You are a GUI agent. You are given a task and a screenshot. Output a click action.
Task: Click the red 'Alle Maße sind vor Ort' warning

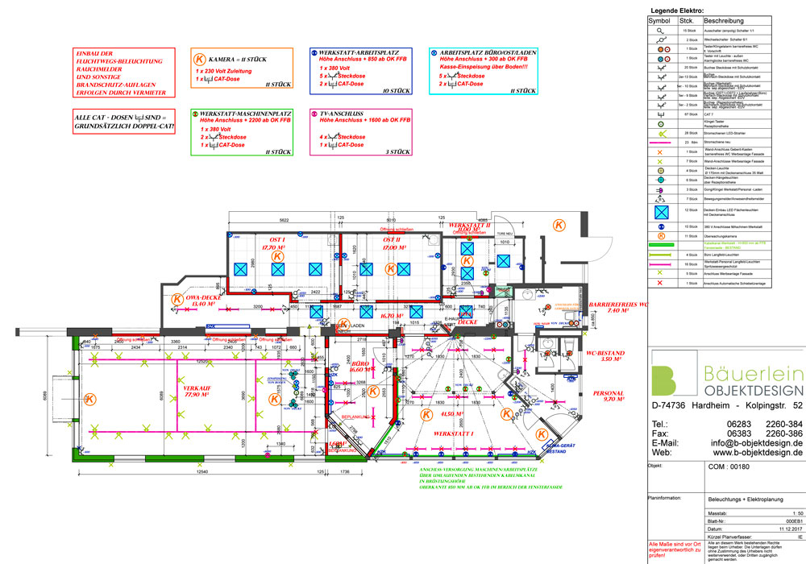pyautogui.click(x=675, y=549)
